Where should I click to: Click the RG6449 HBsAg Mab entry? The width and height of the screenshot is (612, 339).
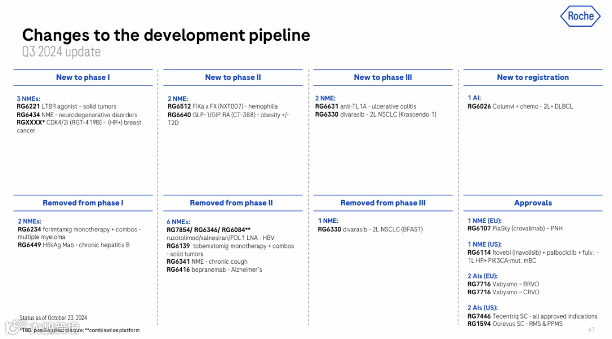point(73,244)
